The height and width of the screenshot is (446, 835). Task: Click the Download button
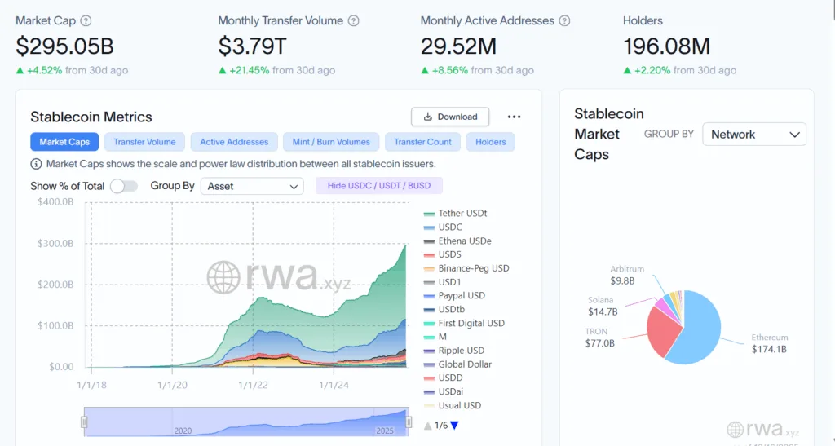450,117
